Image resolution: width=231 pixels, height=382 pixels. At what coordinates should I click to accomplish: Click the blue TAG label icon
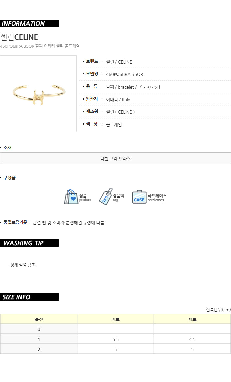(x=106, y=196)
